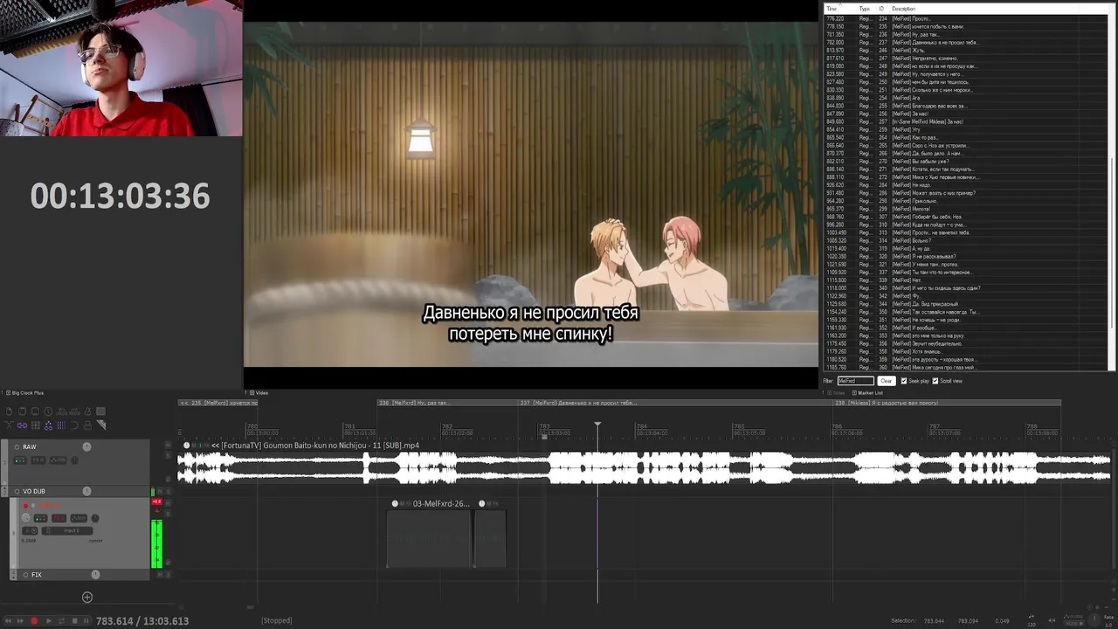Click Rewind to start transport button
1118x629 pixels.
[x=8, y=621]
